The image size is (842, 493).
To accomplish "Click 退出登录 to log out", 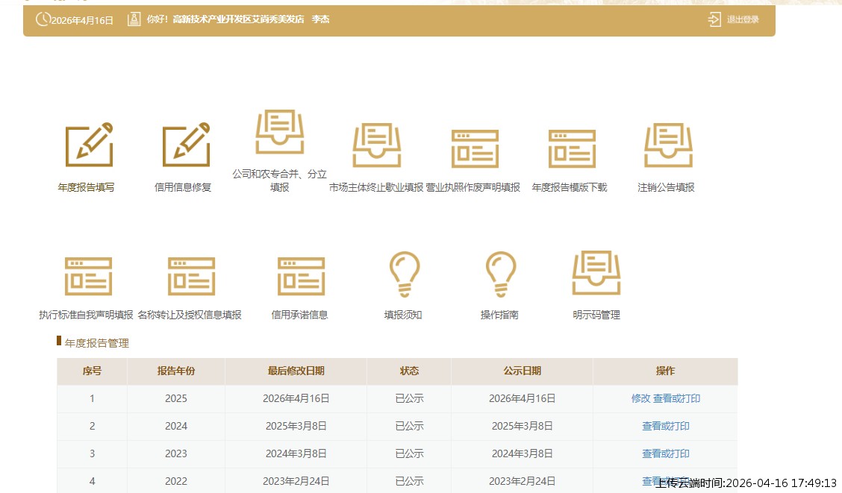I will point(735,20).
